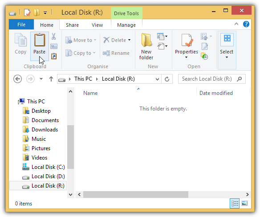Open Documents in navigation pane
Viewport: 260px width, 217px height.
[45, 120]
